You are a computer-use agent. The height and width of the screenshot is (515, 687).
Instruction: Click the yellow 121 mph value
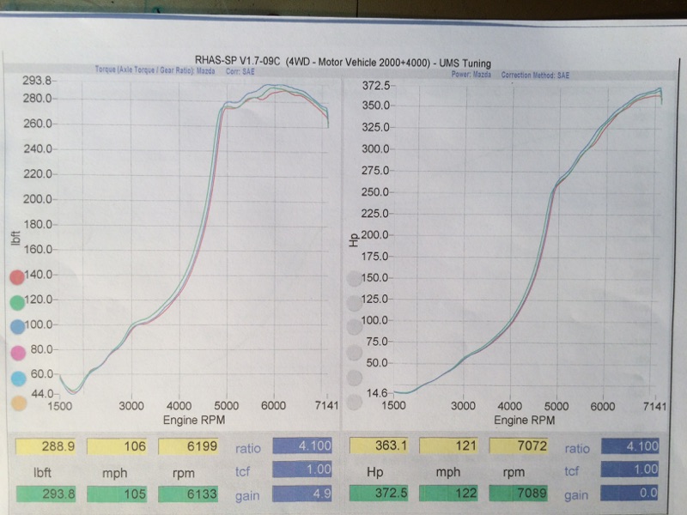(448, 445)
